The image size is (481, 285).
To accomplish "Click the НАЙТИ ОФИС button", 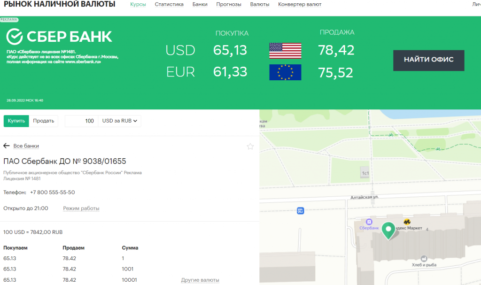I will [428, 61].
